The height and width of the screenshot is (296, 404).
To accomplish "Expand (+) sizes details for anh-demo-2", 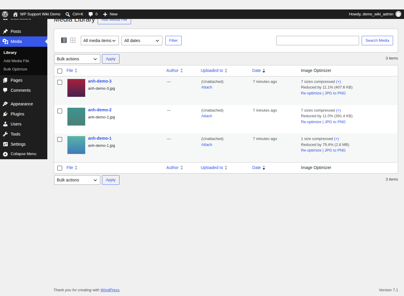I will point(338,110).
